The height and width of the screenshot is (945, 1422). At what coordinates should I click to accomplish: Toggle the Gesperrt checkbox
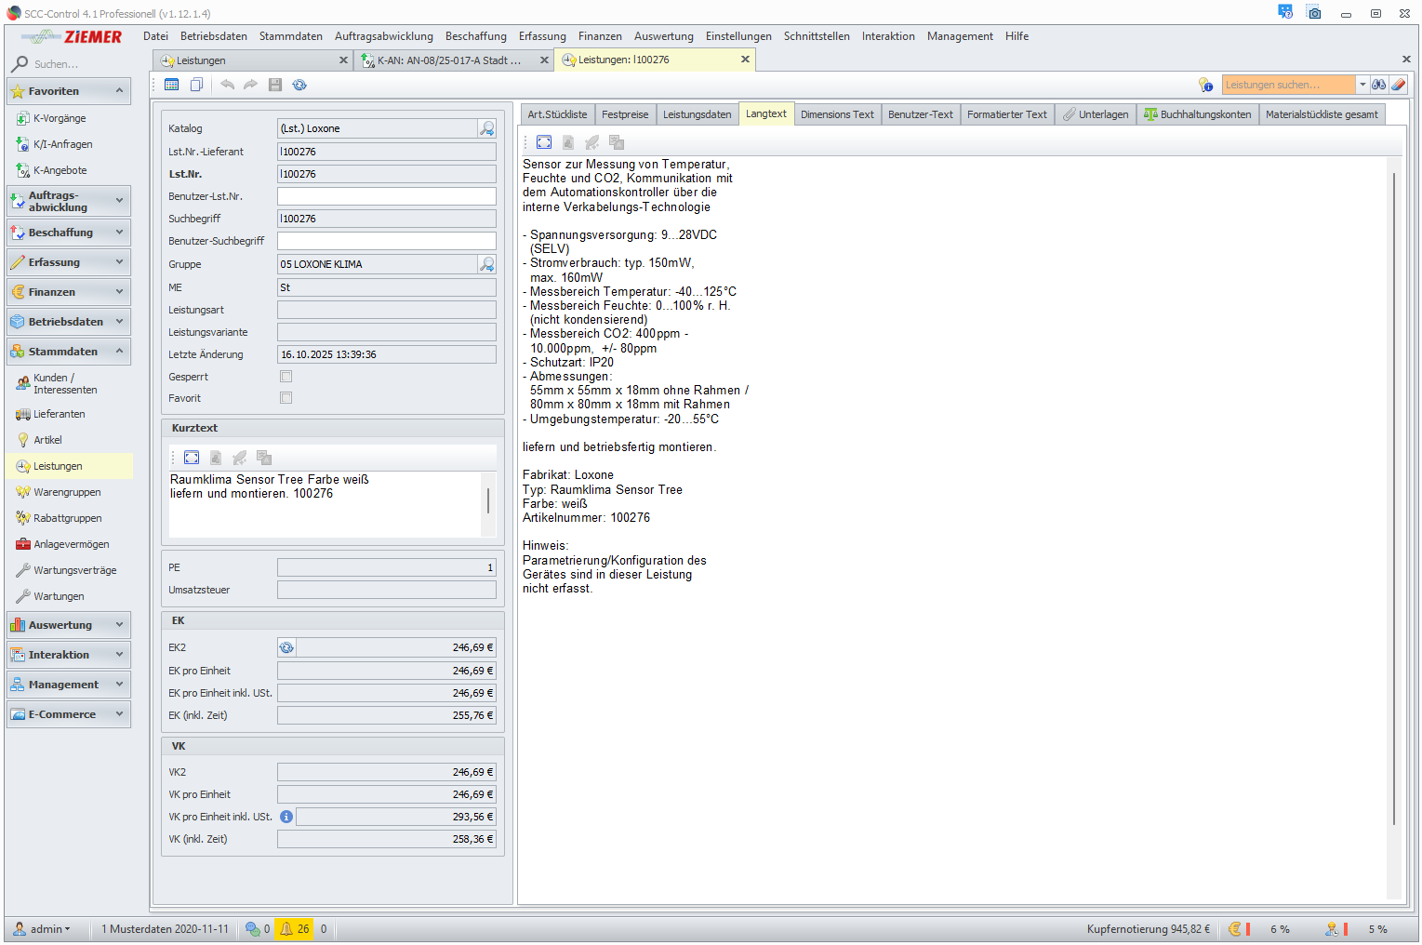point(286,377)
